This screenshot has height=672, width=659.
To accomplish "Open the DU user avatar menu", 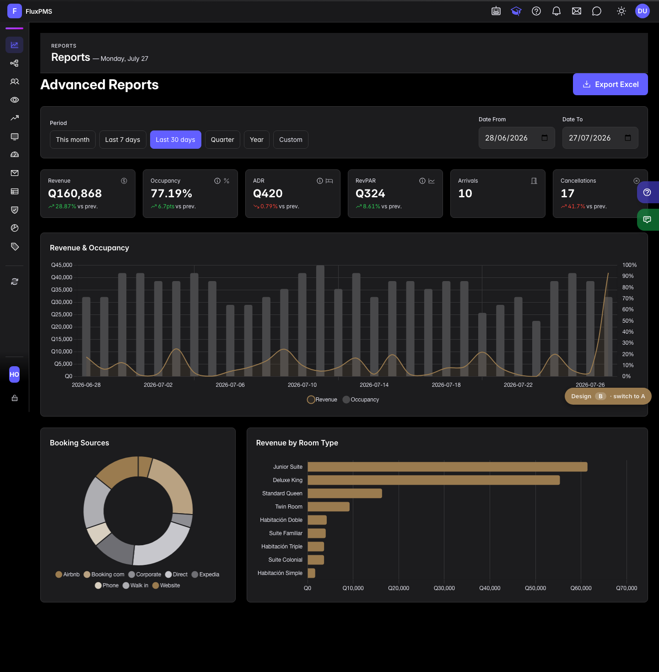I will [x=643, y=11].
